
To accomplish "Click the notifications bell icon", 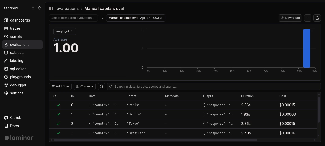I will pos(40,8).
